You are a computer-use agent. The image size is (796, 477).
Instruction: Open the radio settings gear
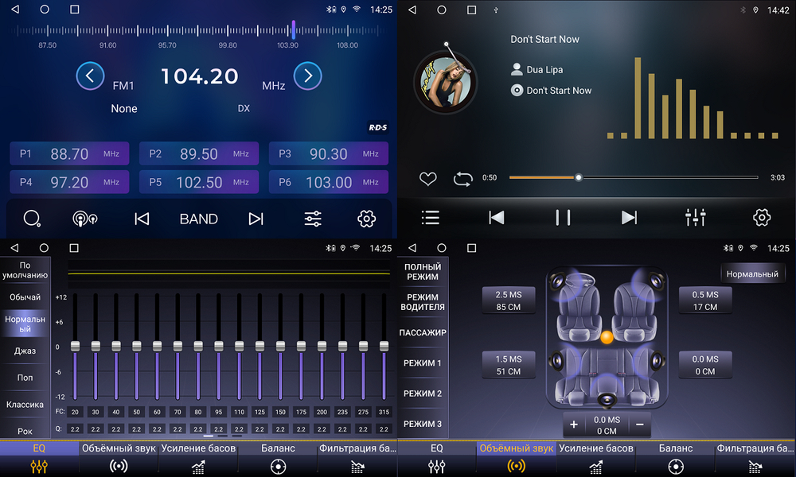[366, 218]
